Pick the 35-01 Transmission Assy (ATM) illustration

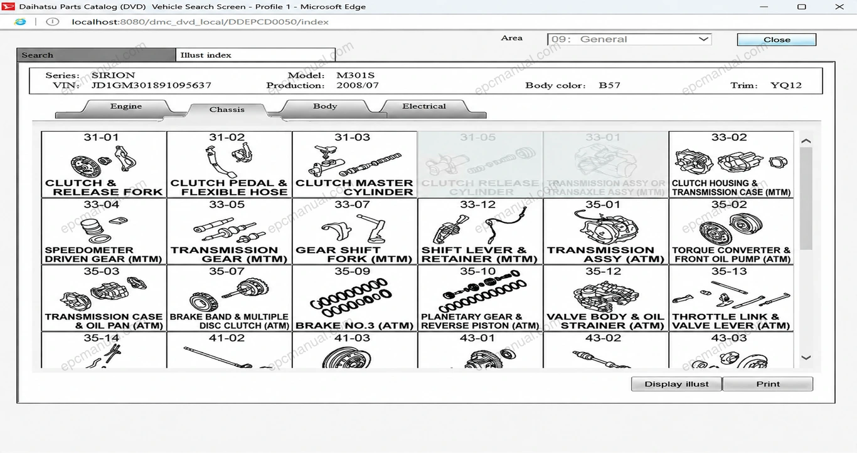pos(606,232)
